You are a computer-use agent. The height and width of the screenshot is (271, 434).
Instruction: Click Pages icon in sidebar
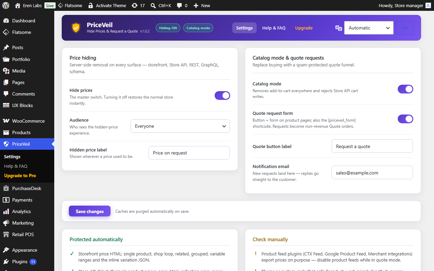6,82
